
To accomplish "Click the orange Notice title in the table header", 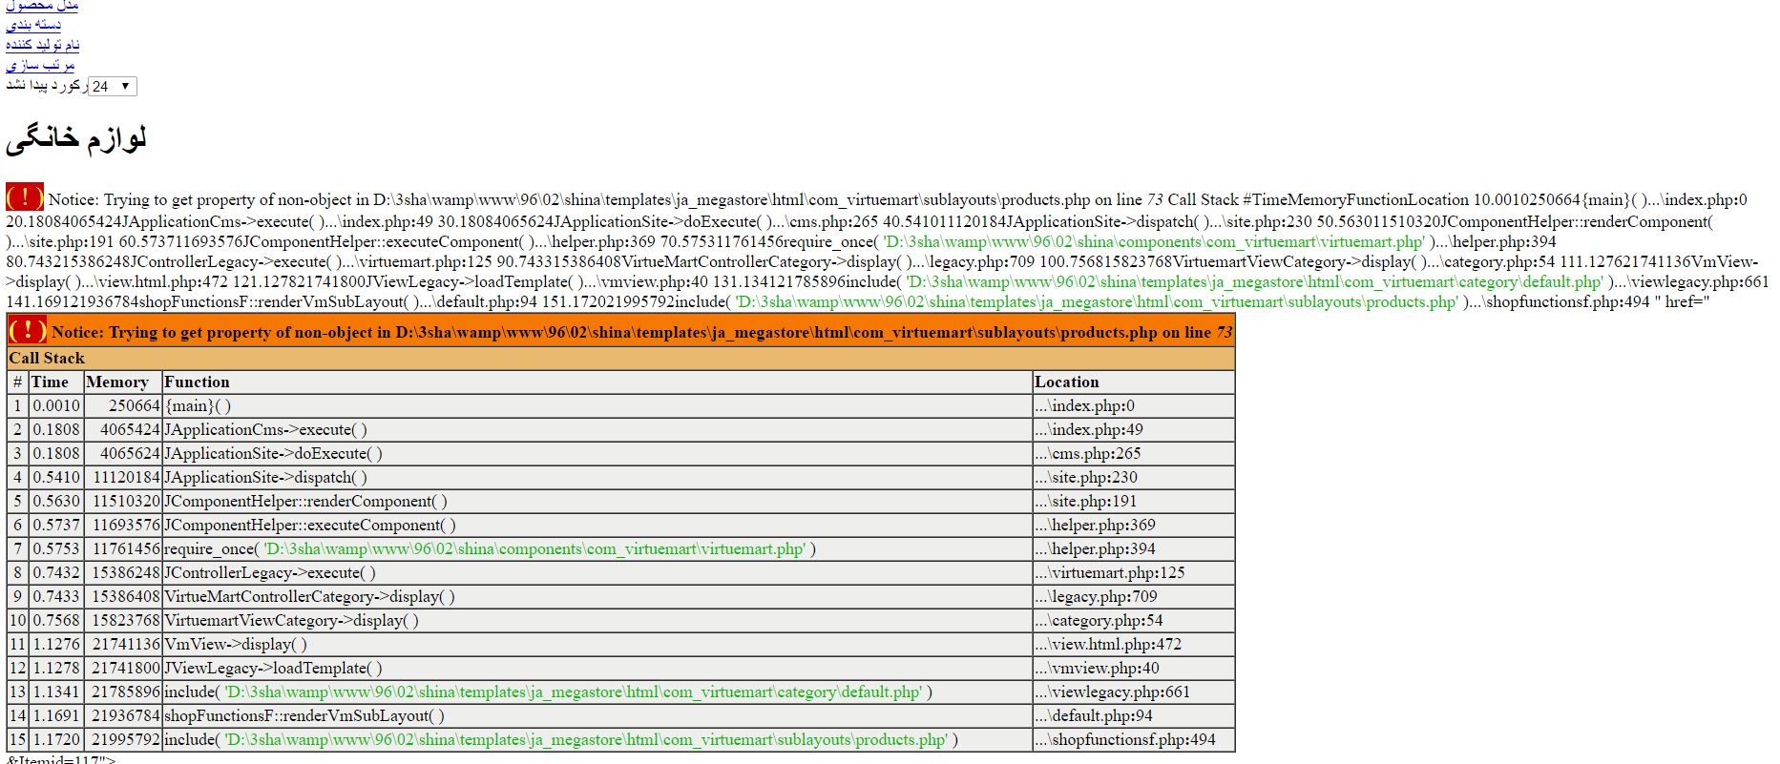I will [x=641, y=333].
